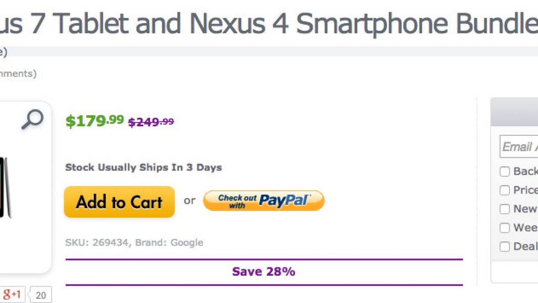Screen dimensions: 538x303
Task: Click the gray sidebar panel header
Action: [x=514, y=112]
